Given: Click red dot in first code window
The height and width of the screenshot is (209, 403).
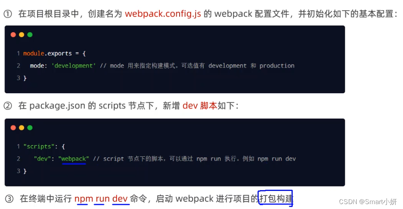Looking at the screenshot, I should pyautogui.click(x=14, y=35).
